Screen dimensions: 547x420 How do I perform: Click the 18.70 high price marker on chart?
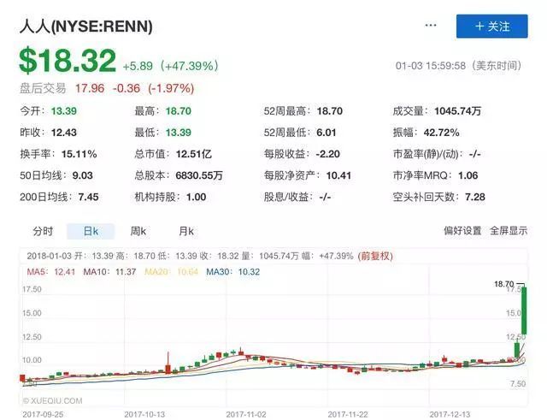coord(504,284)
